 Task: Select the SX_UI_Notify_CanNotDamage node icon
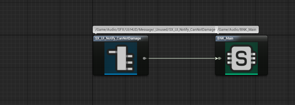(x=121, y=58)
